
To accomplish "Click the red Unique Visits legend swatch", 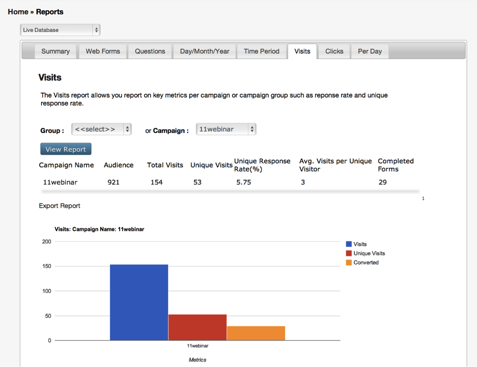I will [x=349, y=253].
